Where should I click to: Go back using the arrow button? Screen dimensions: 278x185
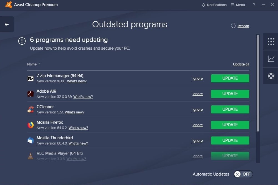pos(7,24)
